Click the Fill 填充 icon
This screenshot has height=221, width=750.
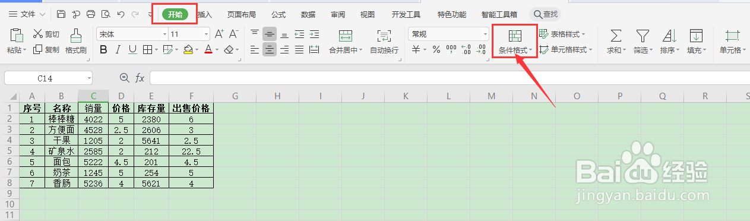point(696,36)
